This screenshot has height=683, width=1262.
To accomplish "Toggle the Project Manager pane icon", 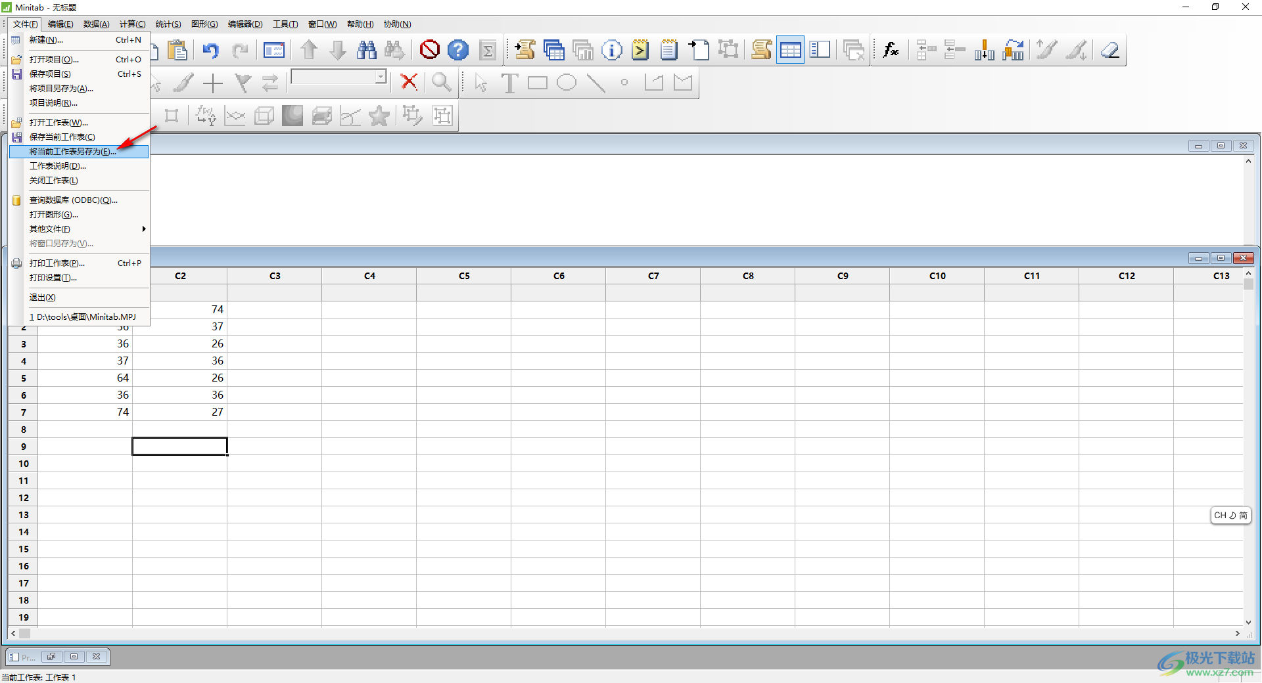I will 820,50.
